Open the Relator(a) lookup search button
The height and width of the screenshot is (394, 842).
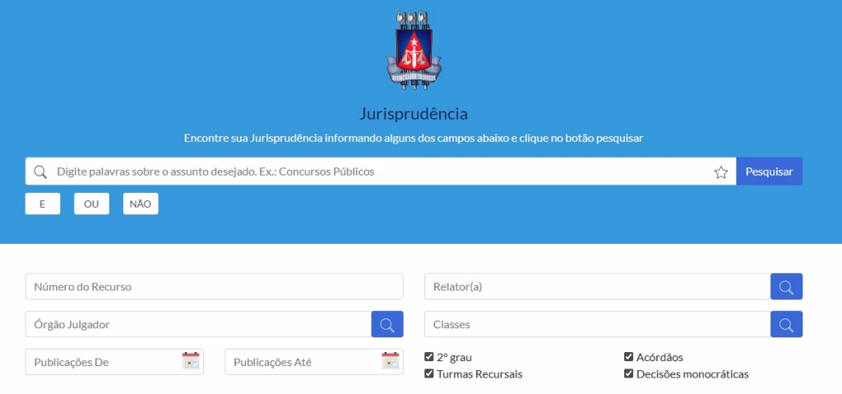(786, 286)
